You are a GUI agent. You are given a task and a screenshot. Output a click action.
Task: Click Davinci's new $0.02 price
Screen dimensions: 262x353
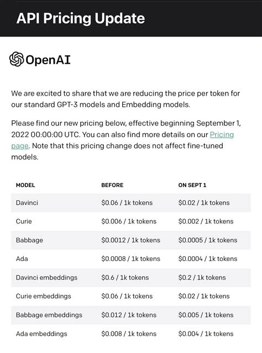click(204, 203)
